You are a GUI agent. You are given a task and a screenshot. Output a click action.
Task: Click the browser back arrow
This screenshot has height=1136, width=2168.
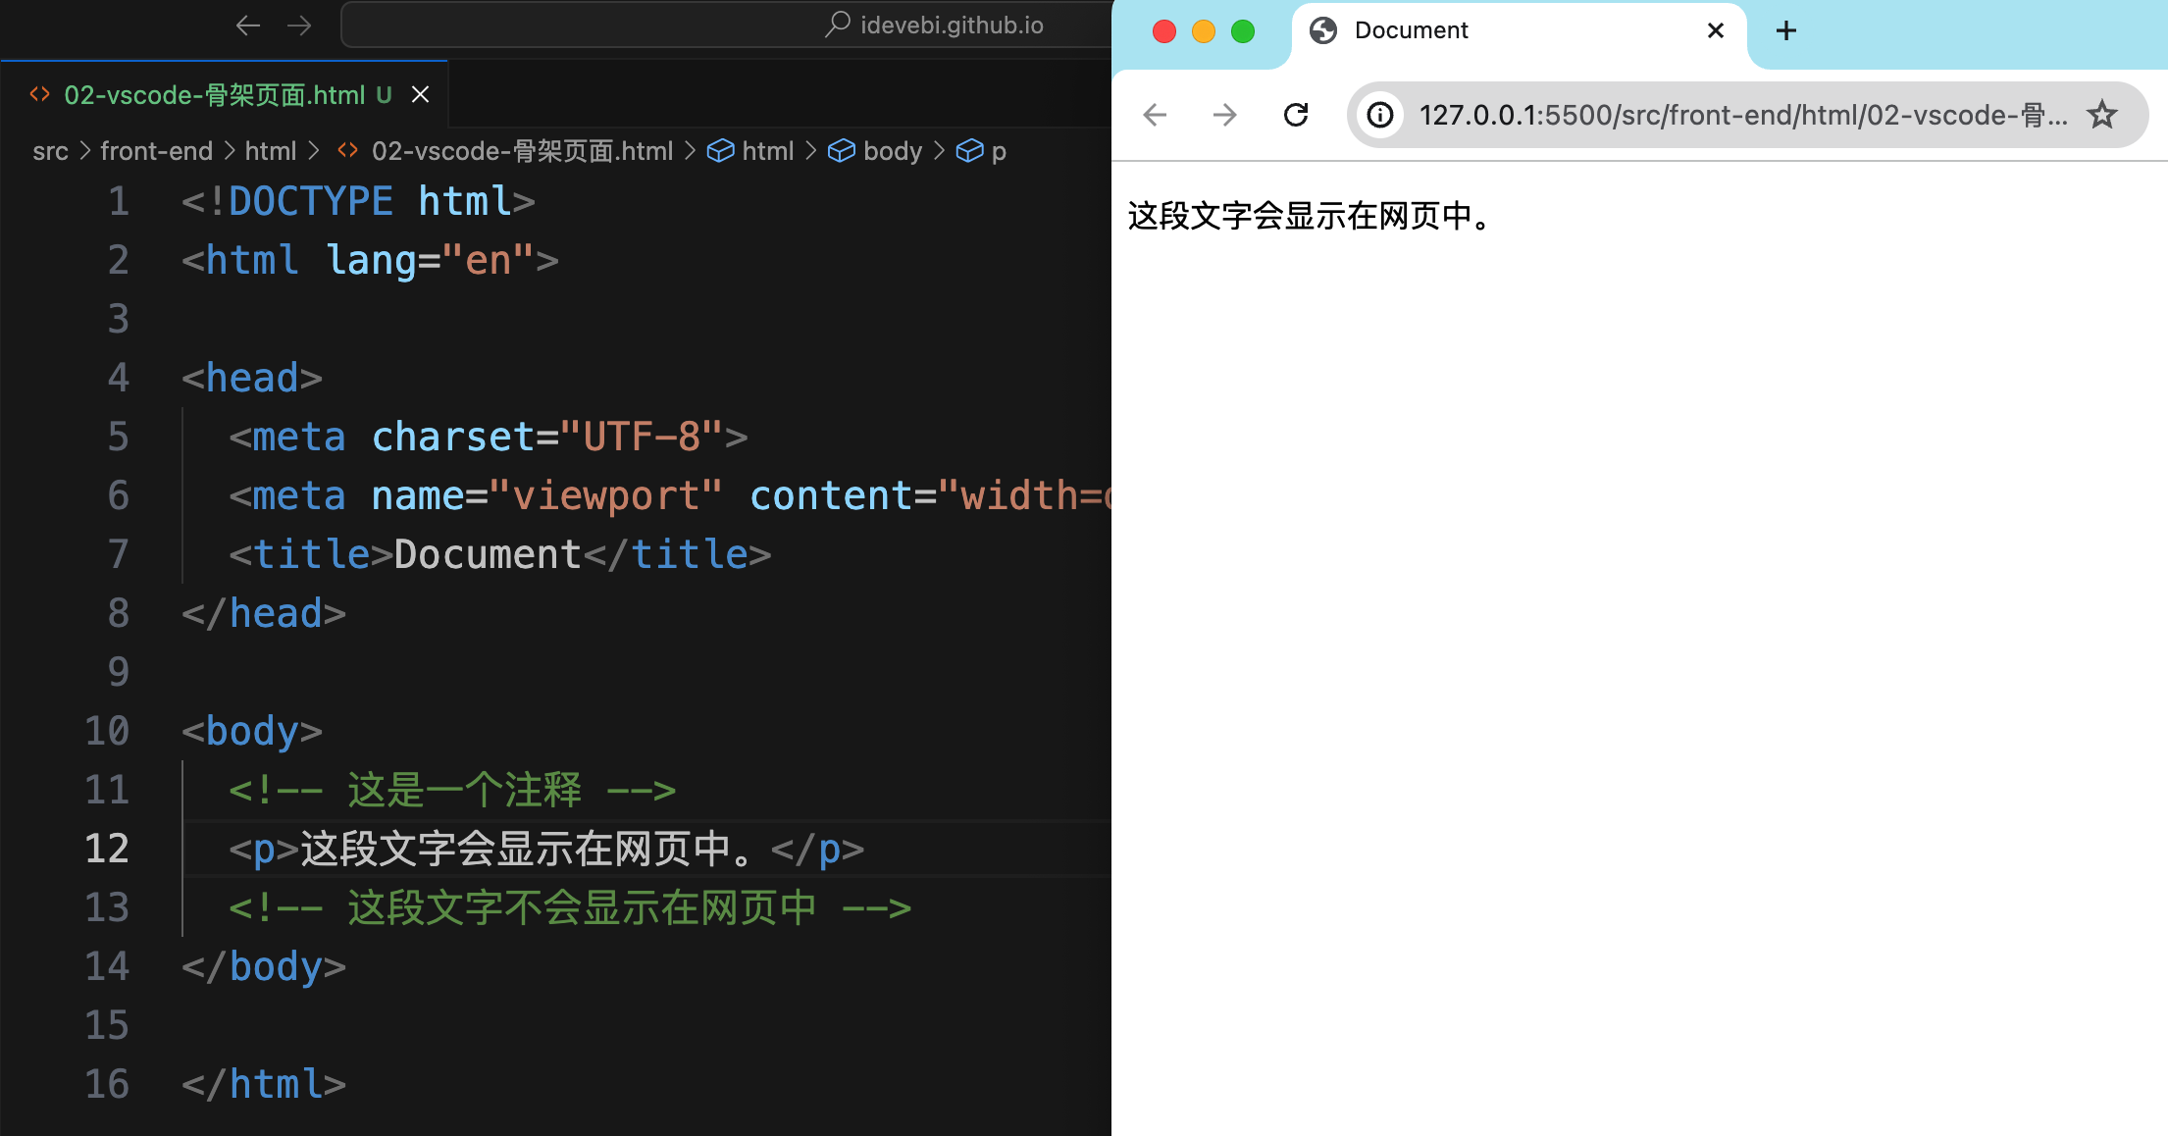(1156, 115)
